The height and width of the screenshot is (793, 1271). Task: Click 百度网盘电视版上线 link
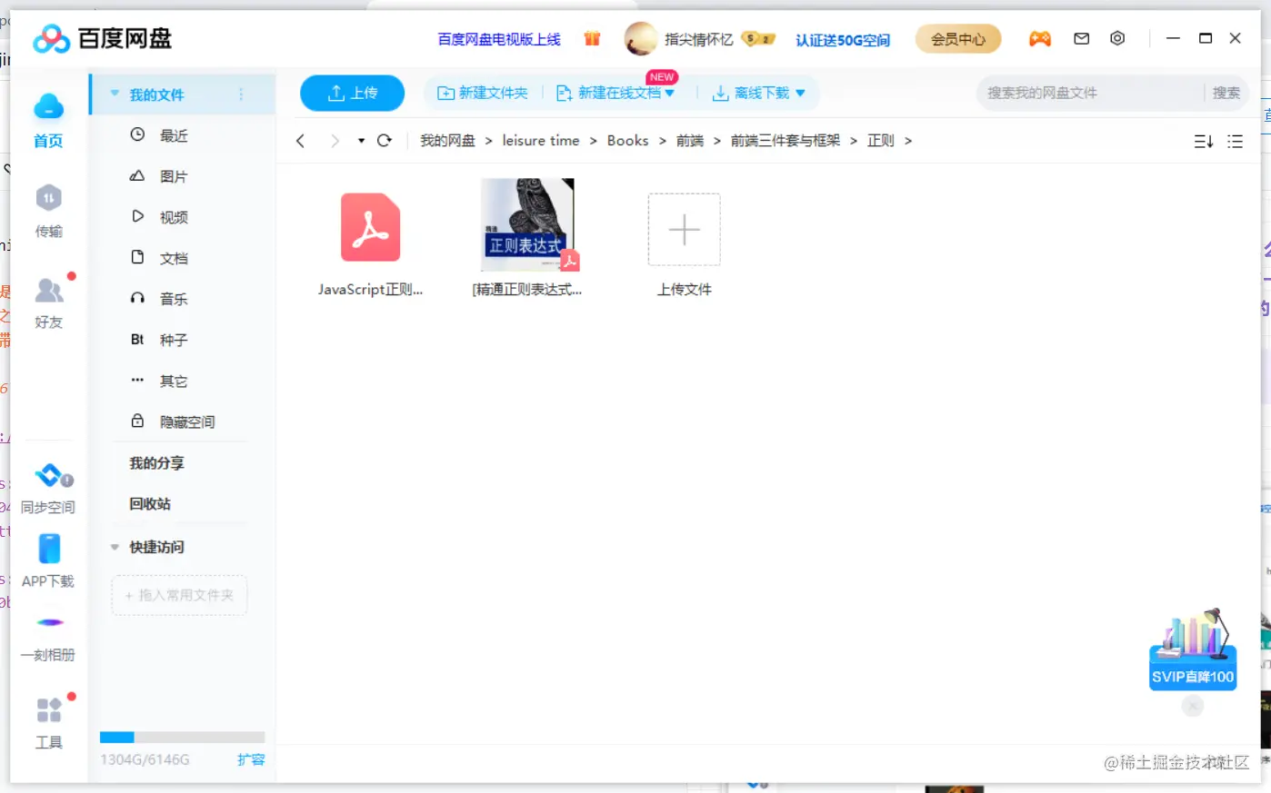(499, 39)
